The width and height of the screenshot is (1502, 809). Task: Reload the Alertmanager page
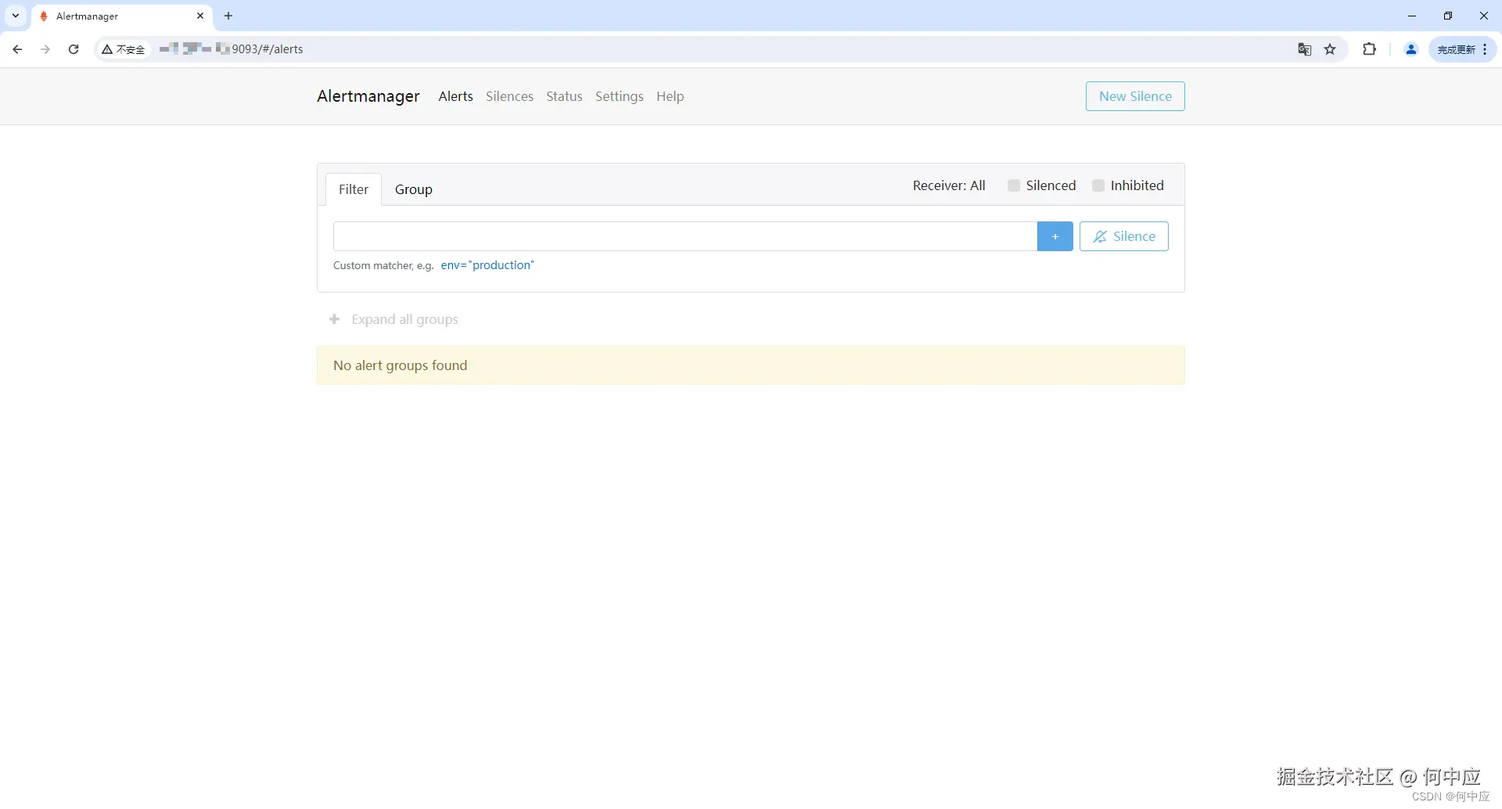click(x=74, y=49)
